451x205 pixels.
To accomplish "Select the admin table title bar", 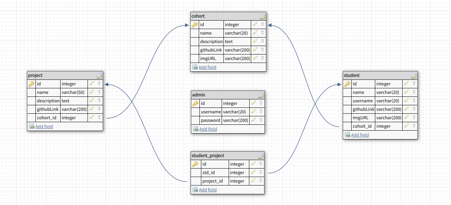I will click(x=228, y=95).
